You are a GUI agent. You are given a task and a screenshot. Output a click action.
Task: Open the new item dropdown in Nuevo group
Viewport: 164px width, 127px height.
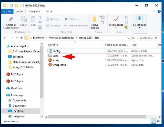point(103,17)
